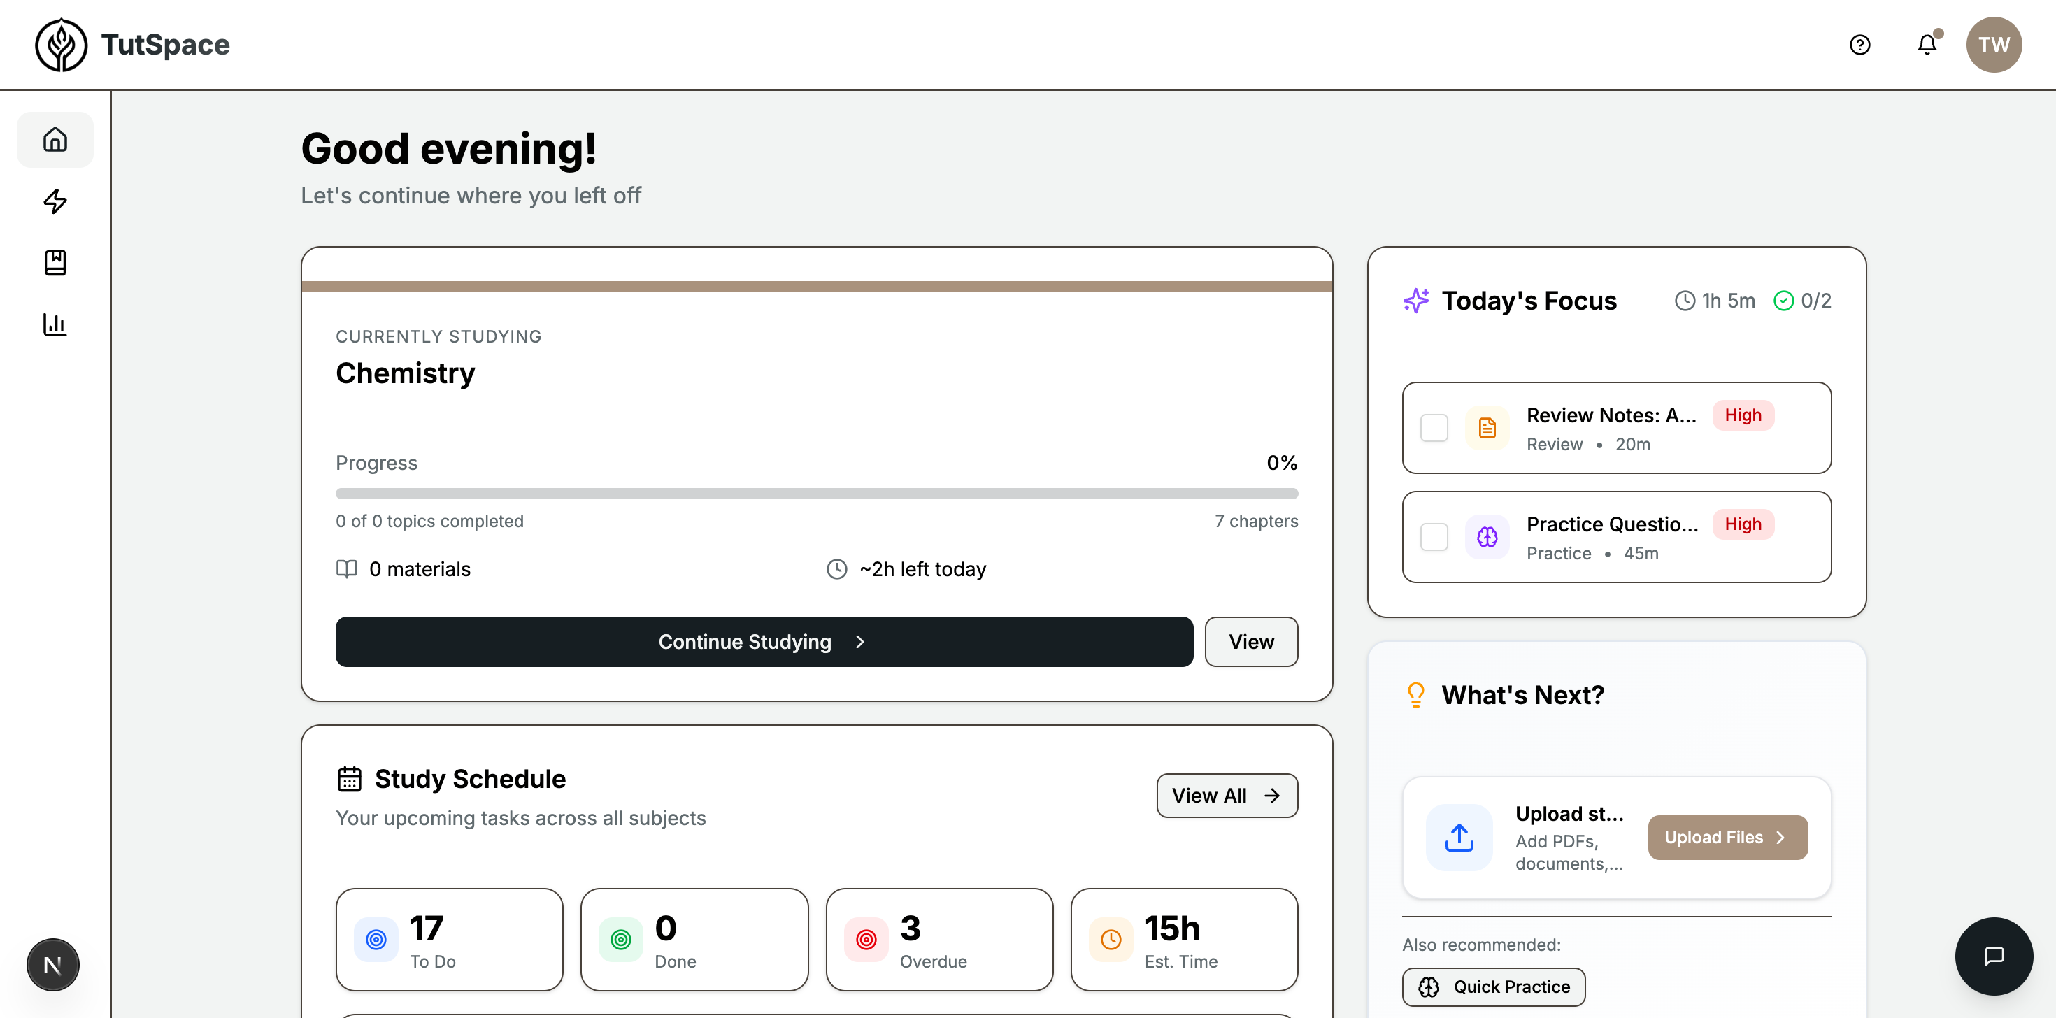View analytics via the bar chart sidebar icon
The width and height of the screenshot is (2056, 1018).
pyautogui.click(x=55, y=324)
